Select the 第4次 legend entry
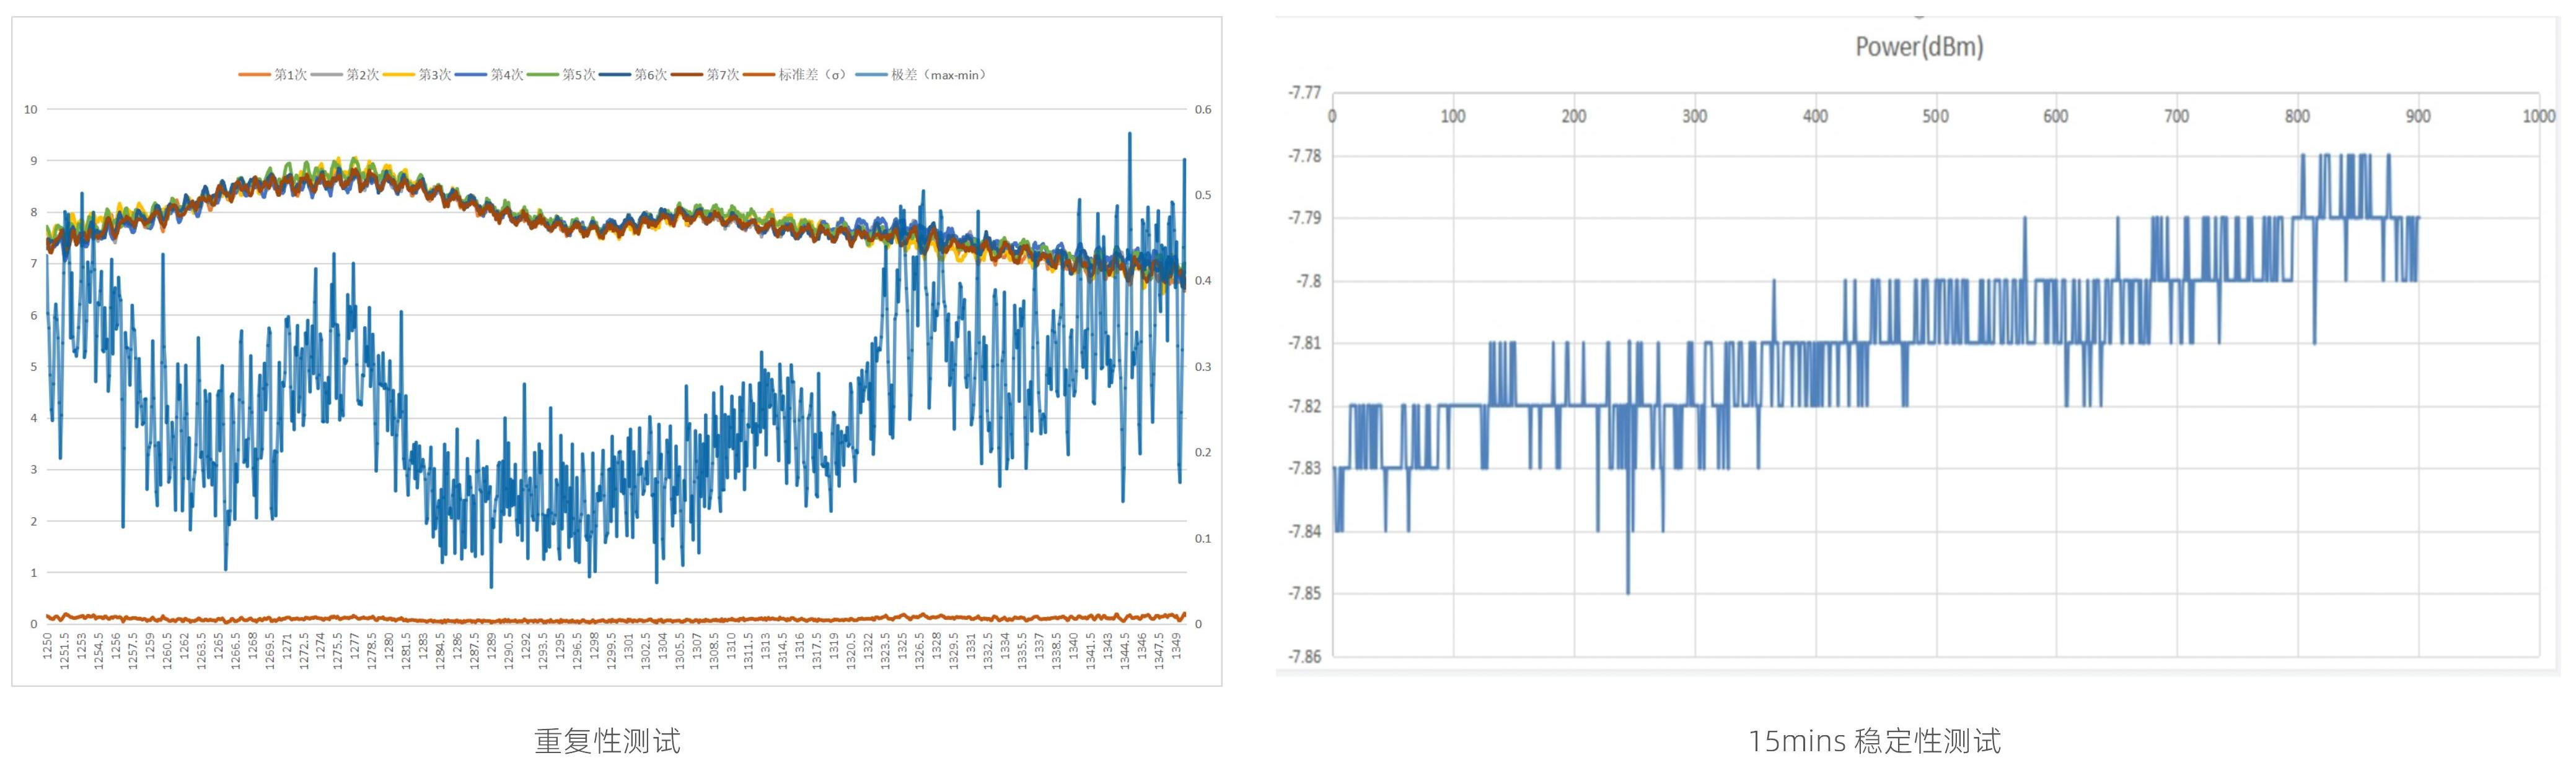The width and height of the screenshot is (2576, 784). [x=506, y=75]
